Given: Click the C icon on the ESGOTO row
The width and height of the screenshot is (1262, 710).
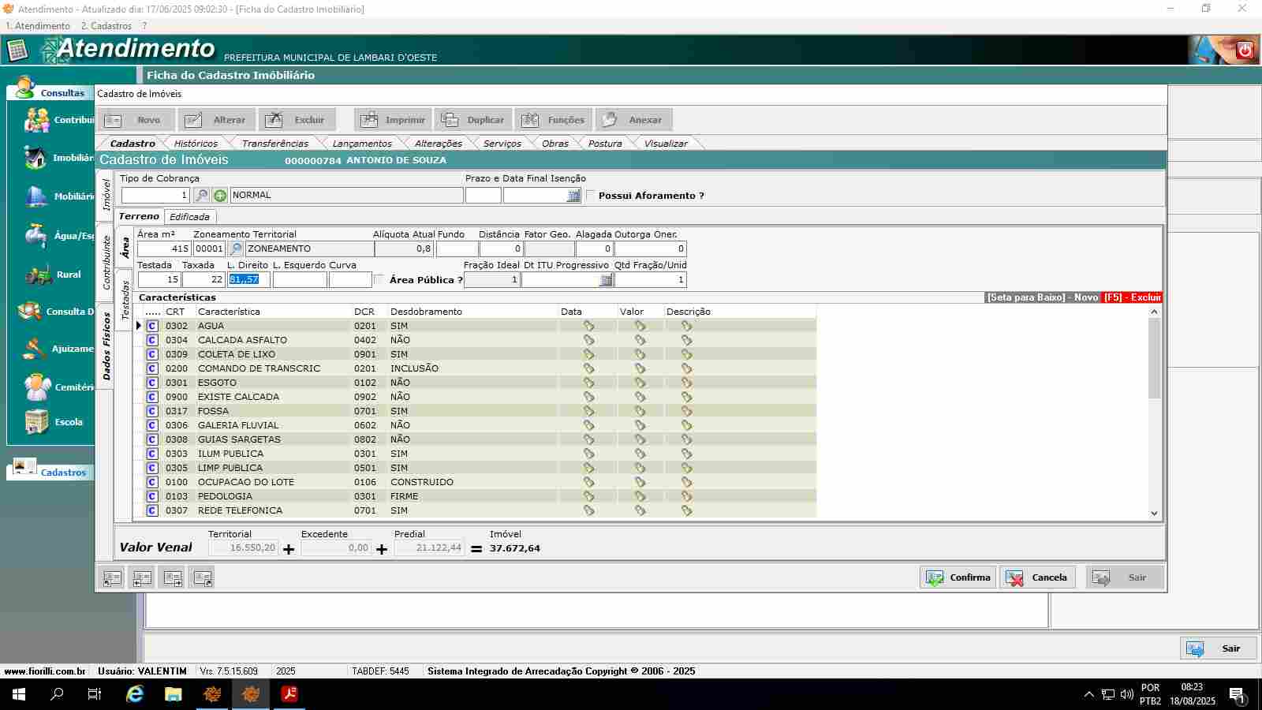Looking at the screenshot, I should pos(152,383).
